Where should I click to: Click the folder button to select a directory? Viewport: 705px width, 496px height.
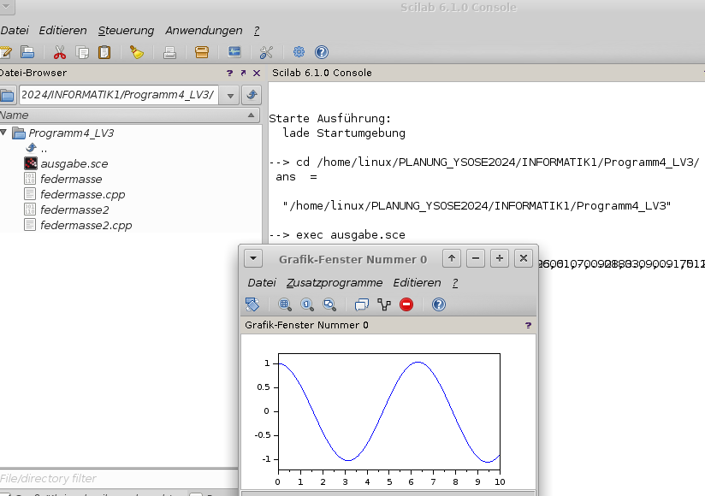pyautogui.click(x=7, y=95)
